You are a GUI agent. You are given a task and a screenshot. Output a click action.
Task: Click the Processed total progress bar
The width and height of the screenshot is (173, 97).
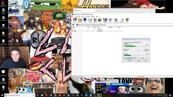click(136, 55)
